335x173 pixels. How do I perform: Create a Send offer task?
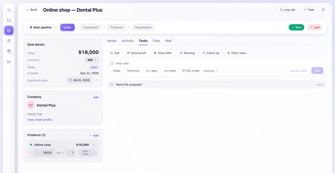(x=163, y=53)
